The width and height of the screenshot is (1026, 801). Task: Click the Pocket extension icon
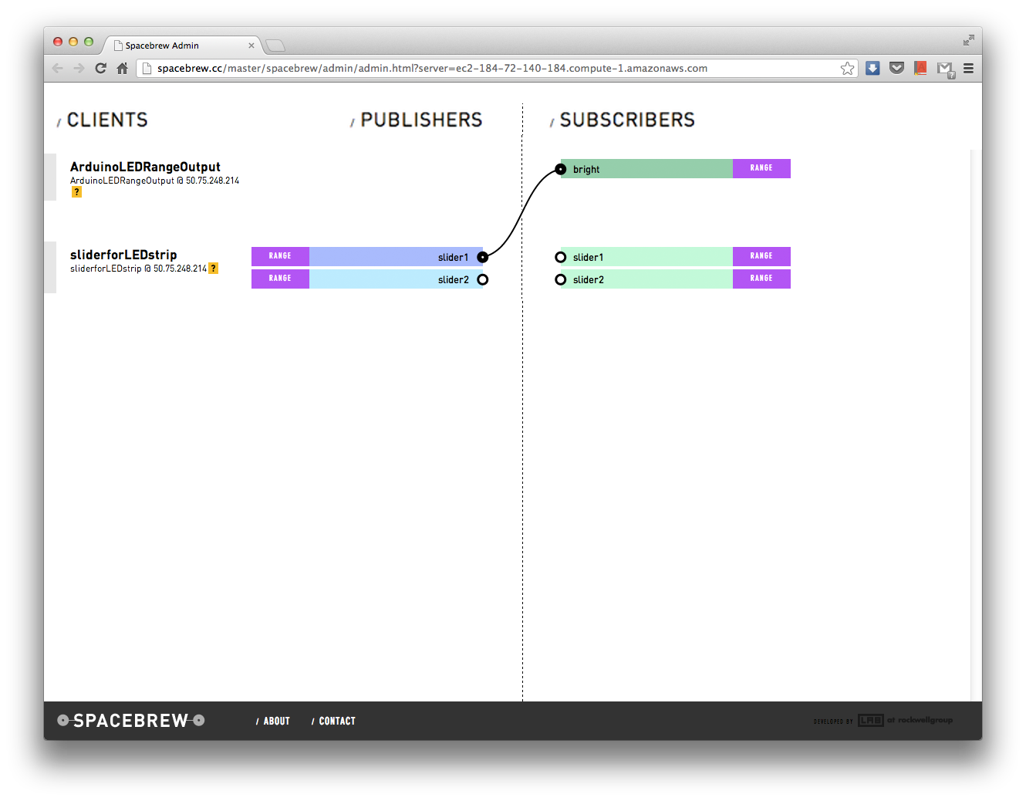click(896, 68)
